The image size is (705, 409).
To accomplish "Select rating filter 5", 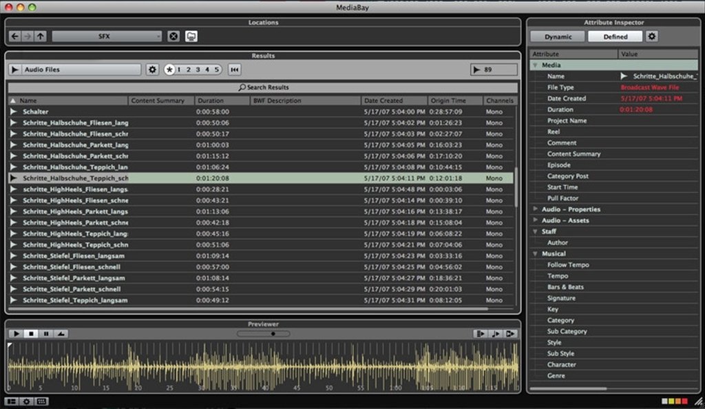I will click(x=217, y=70).
